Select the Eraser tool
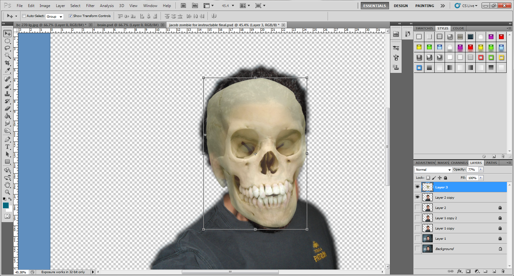This screenshot has height=276, width=514. pyautogui.click(x=8, y=108)
